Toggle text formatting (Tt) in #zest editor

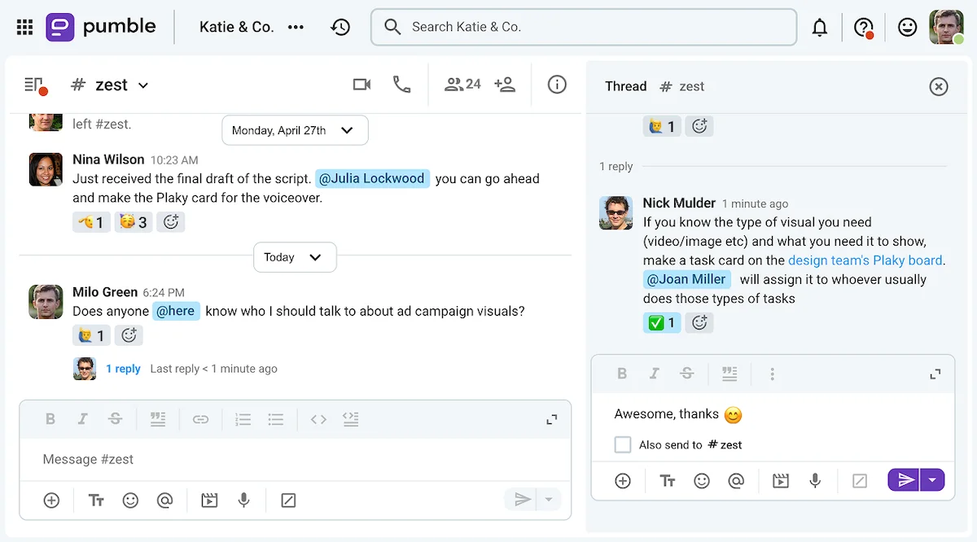[96, 500]
